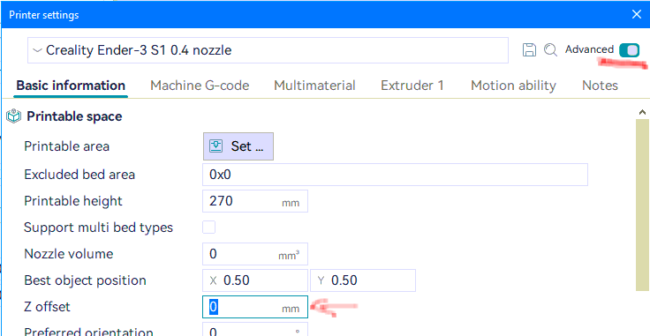650x336 pixels.
Task: Click the Excluded bed area label
Action: (79, 175)
